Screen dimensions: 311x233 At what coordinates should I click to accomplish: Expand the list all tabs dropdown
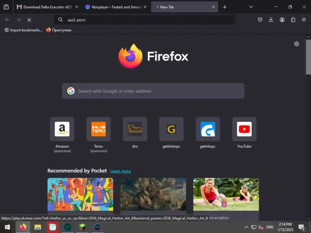tap(251, 7)
